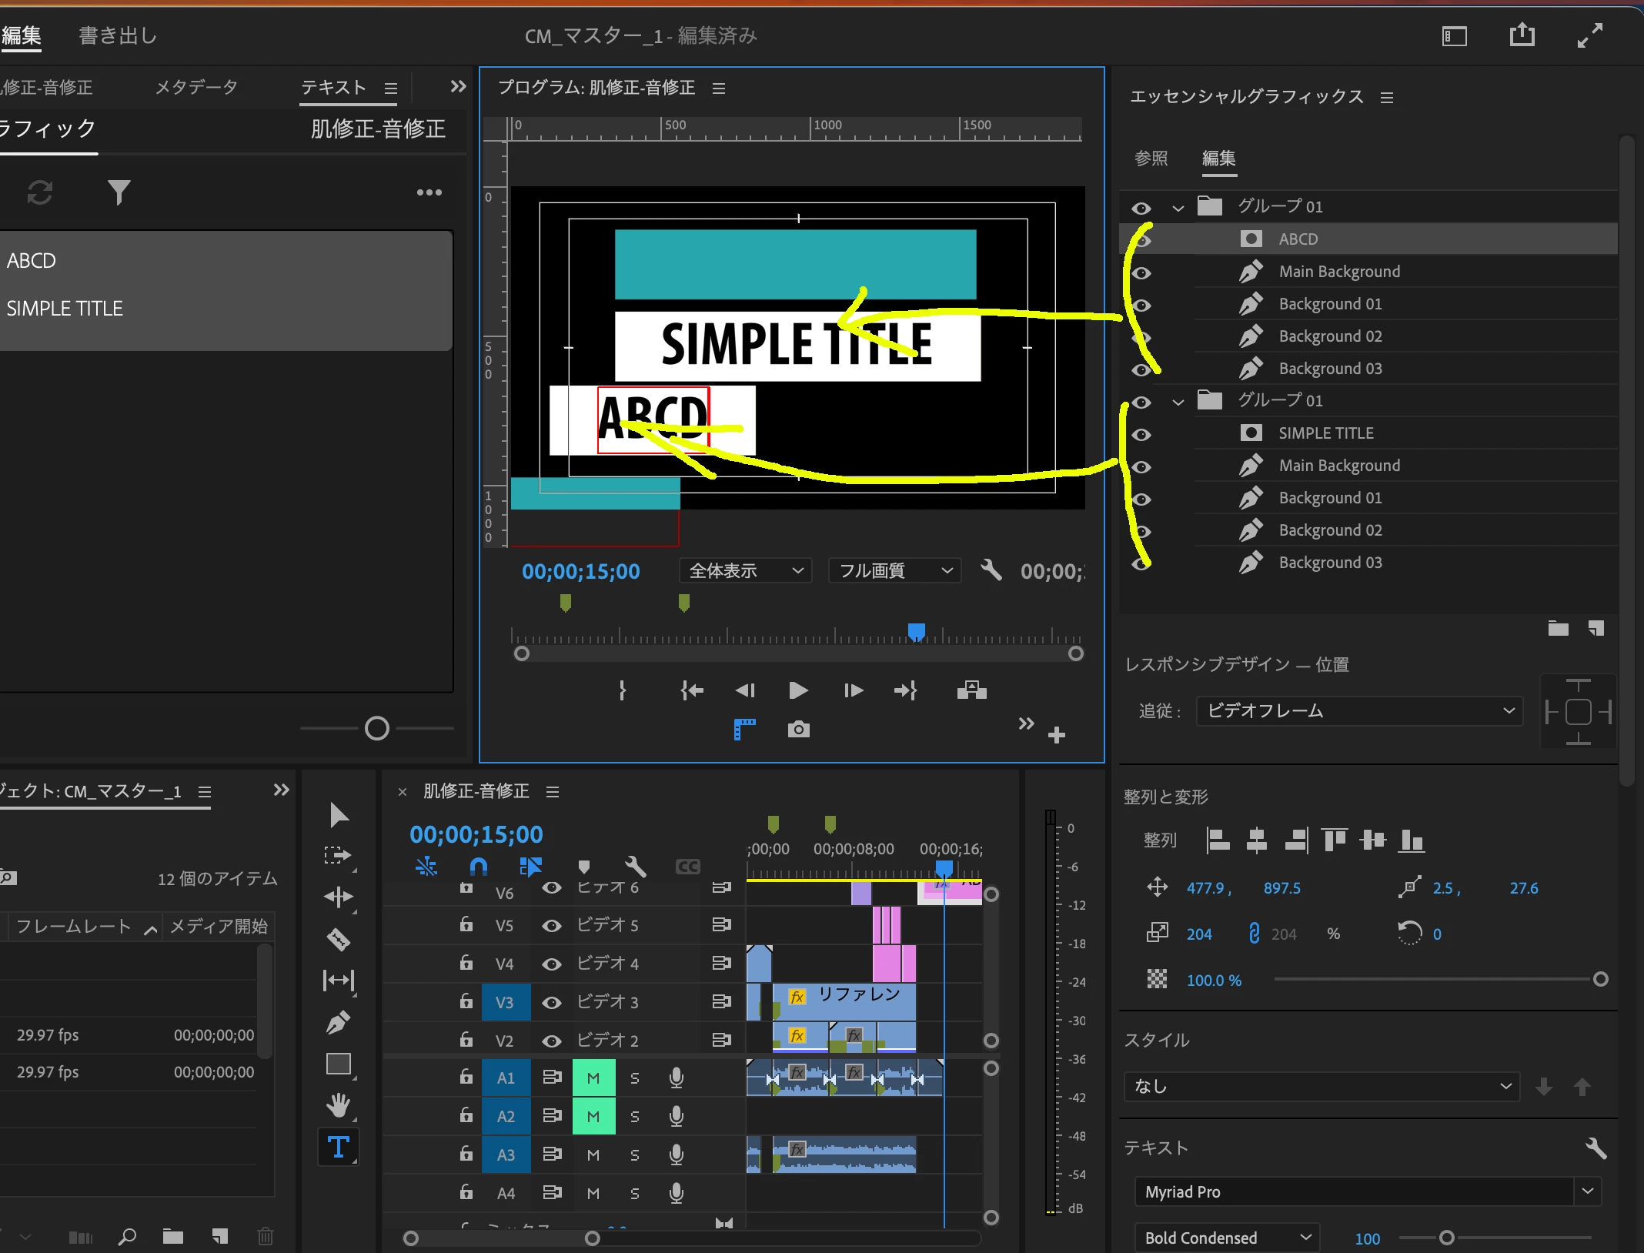Open the zoom level dropdown 全体表示
The height and width of the screenshot is (1253, 1644).
tap(745, 570)
